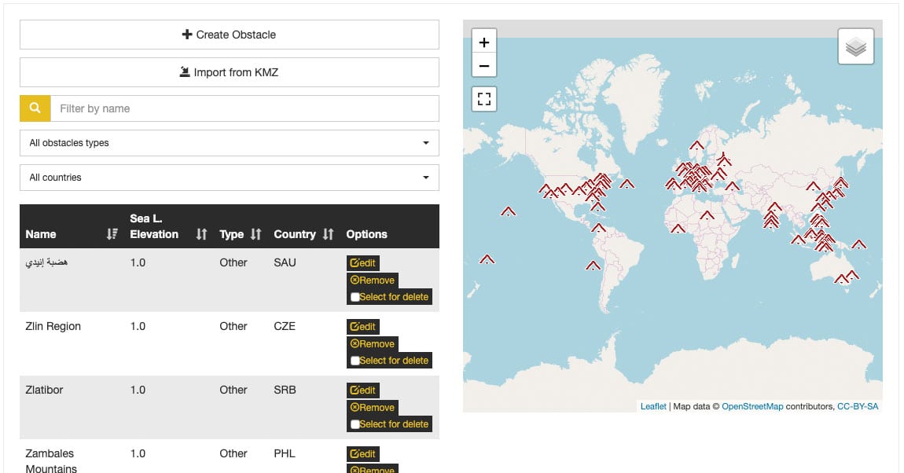This screenshot has height=473, width=904.
Task: Click the yellow search magnifier icon
Action: [34, 108]
